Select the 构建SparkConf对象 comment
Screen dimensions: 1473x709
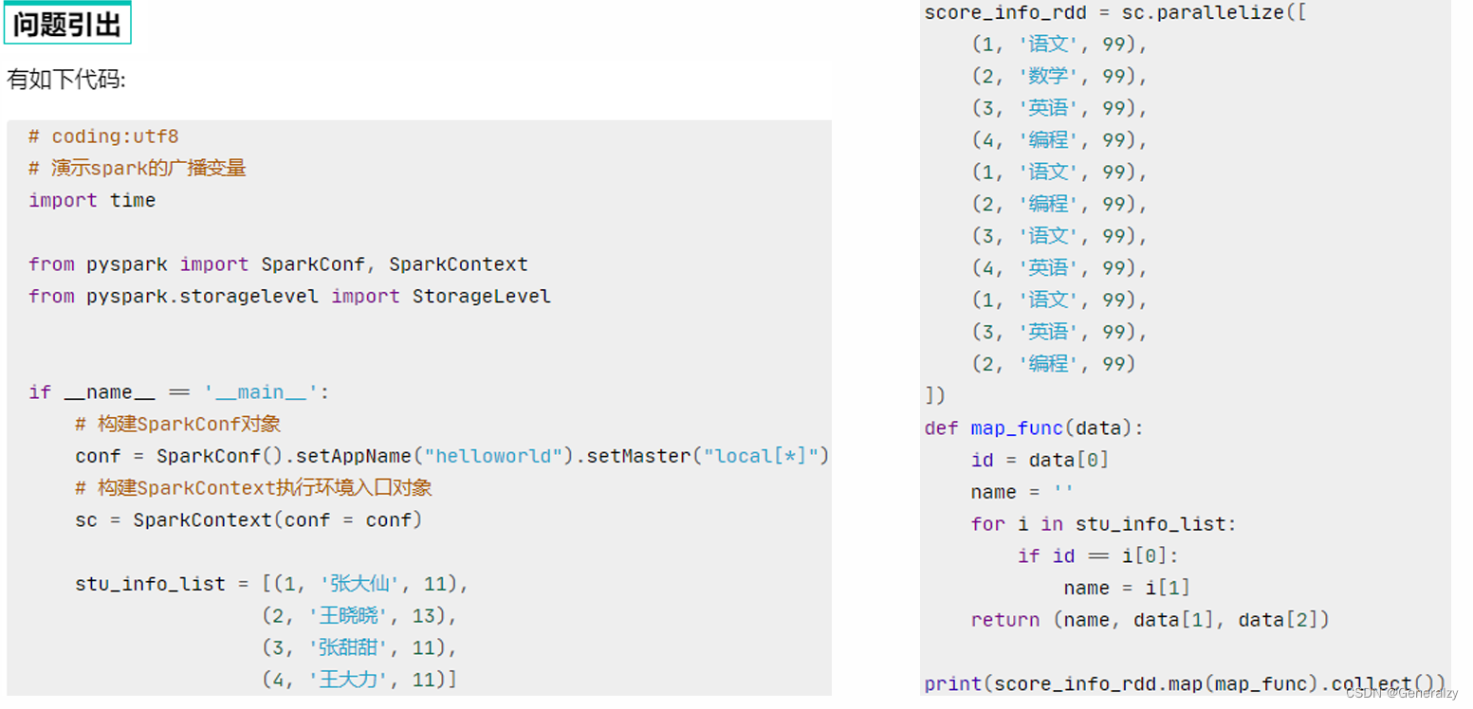click(178, 424)
